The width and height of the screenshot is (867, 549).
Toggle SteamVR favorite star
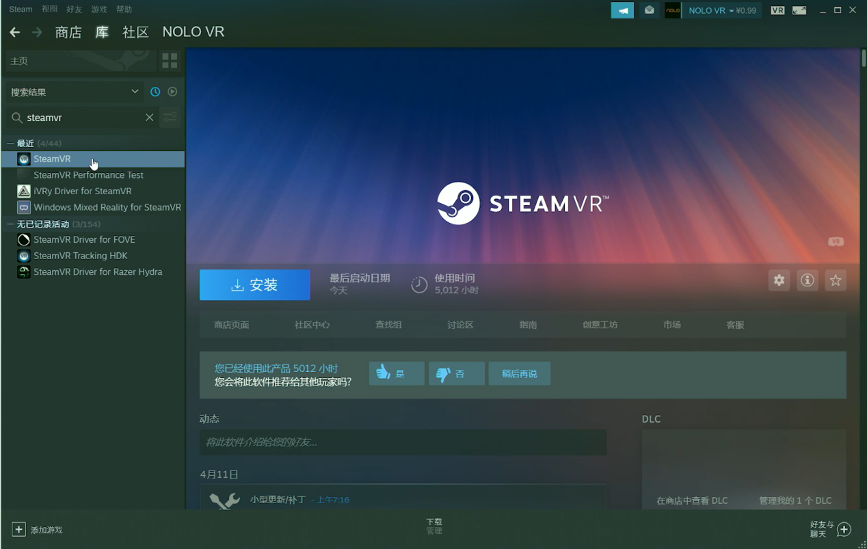[x=836, y=280]
